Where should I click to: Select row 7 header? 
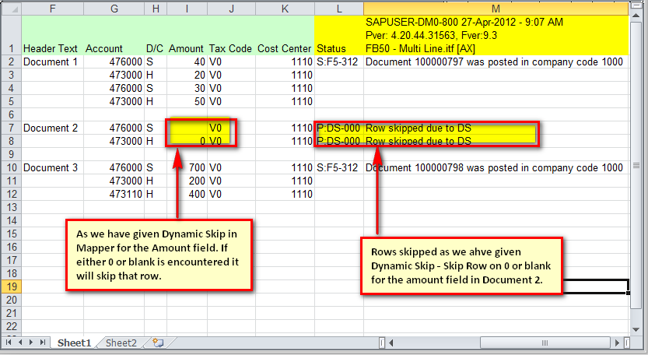(11, 128)
